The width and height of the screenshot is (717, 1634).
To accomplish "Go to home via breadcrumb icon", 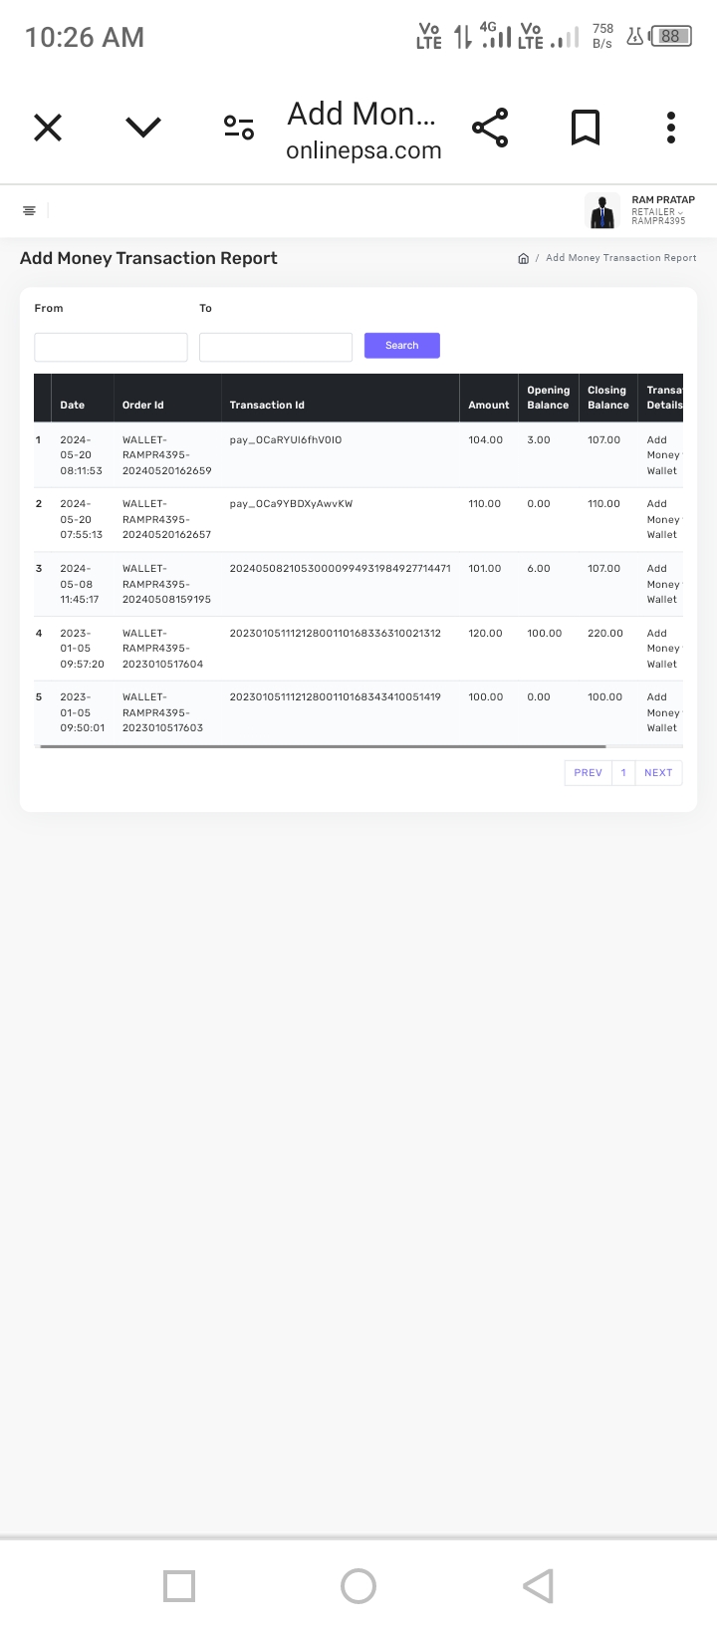I will pyautogui.click(x=523, y=258).
